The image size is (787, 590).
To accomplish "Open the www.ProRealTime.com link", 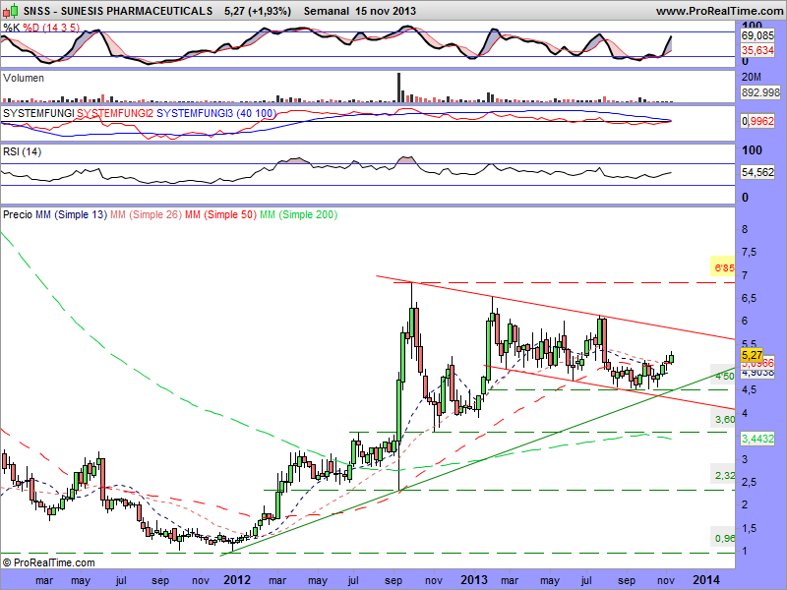I will tap(720, 11).
